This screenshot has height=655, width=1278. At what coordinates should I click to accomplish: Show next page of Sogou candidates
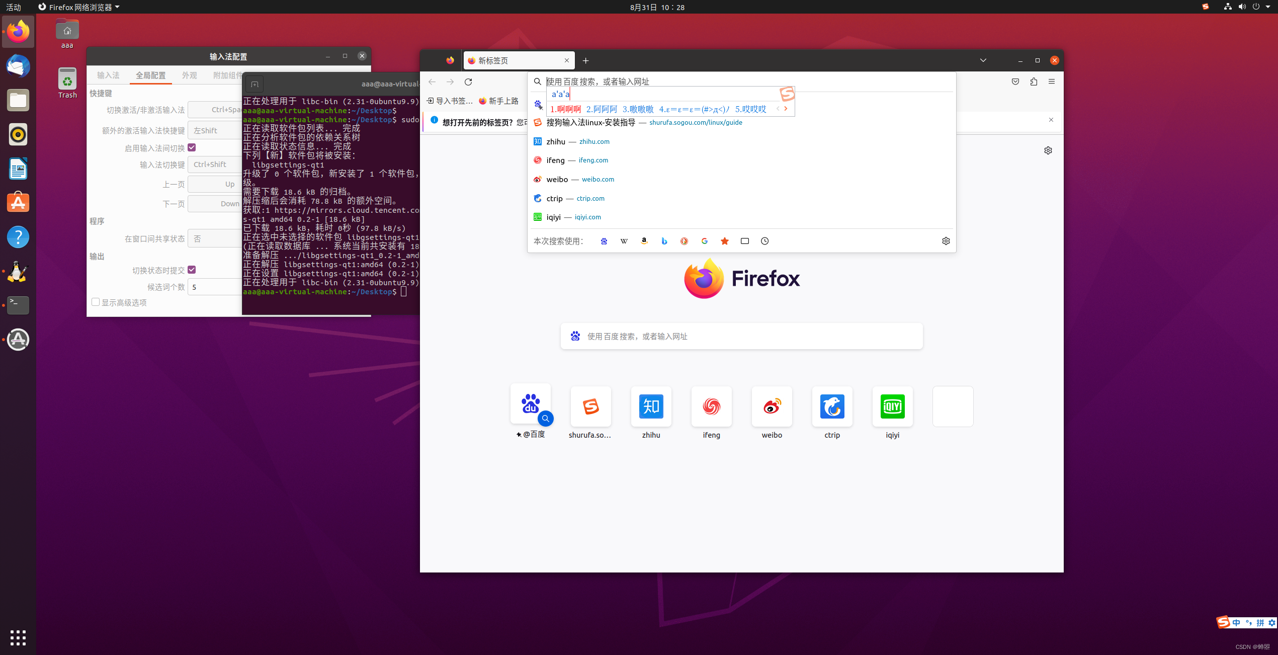(x=786, y=109)
